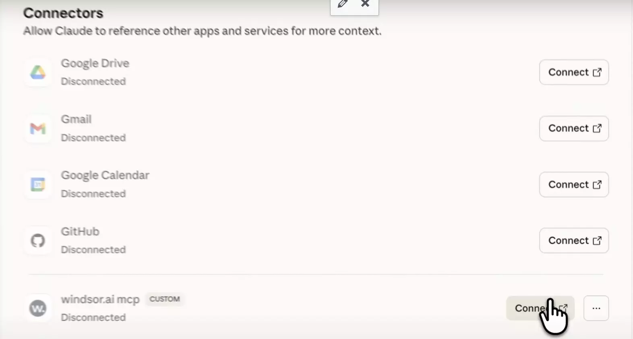Connect the windsor.ai mcp custom connector

coord(530,308)
